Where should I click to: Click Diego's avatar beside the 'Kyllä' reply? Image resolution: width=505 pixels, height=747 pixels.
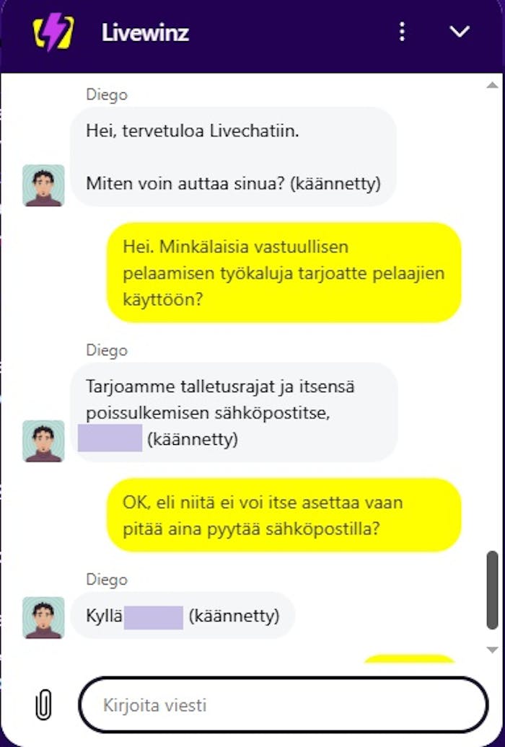[43, 617]
